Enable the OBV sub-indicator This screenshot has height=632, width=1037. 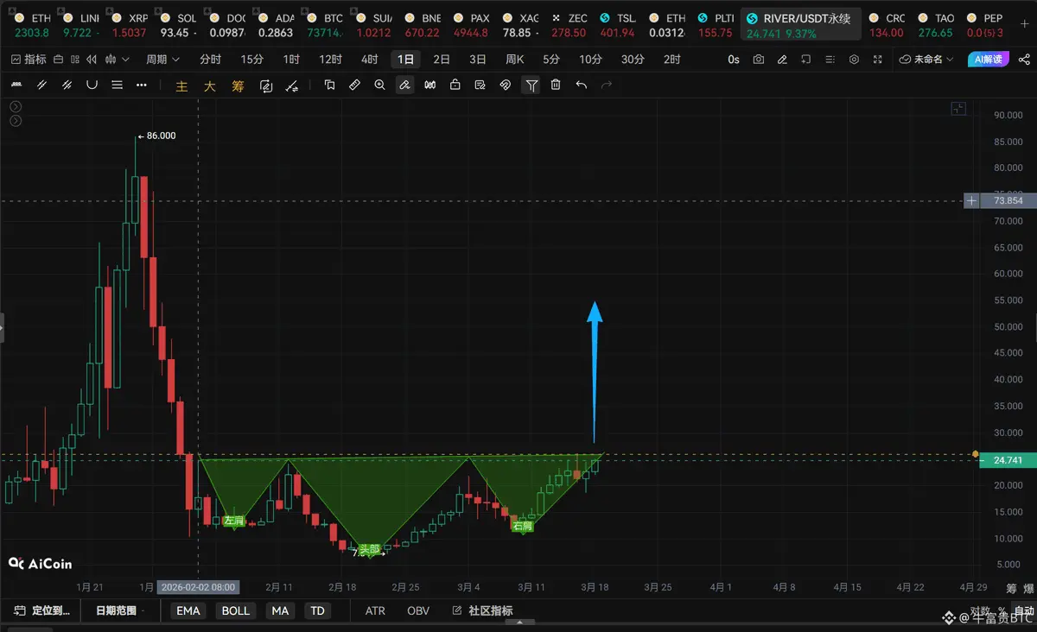pyautogui.click(x=418, y=610)
